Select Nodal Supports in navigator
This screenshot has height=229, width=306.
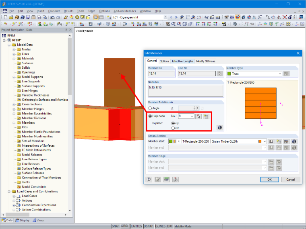32,77
